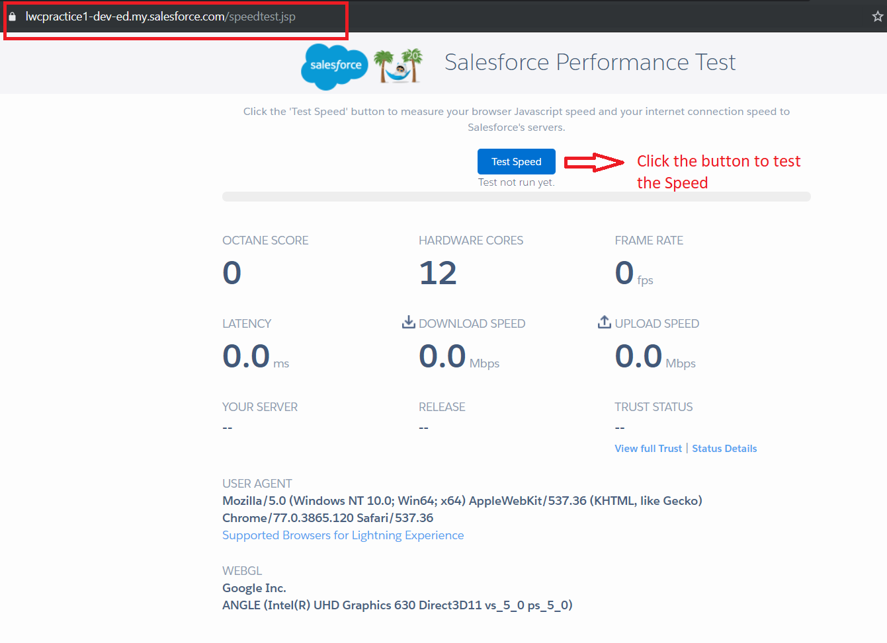Click the download speed value 0.0 Mbps

coord(459,357)
